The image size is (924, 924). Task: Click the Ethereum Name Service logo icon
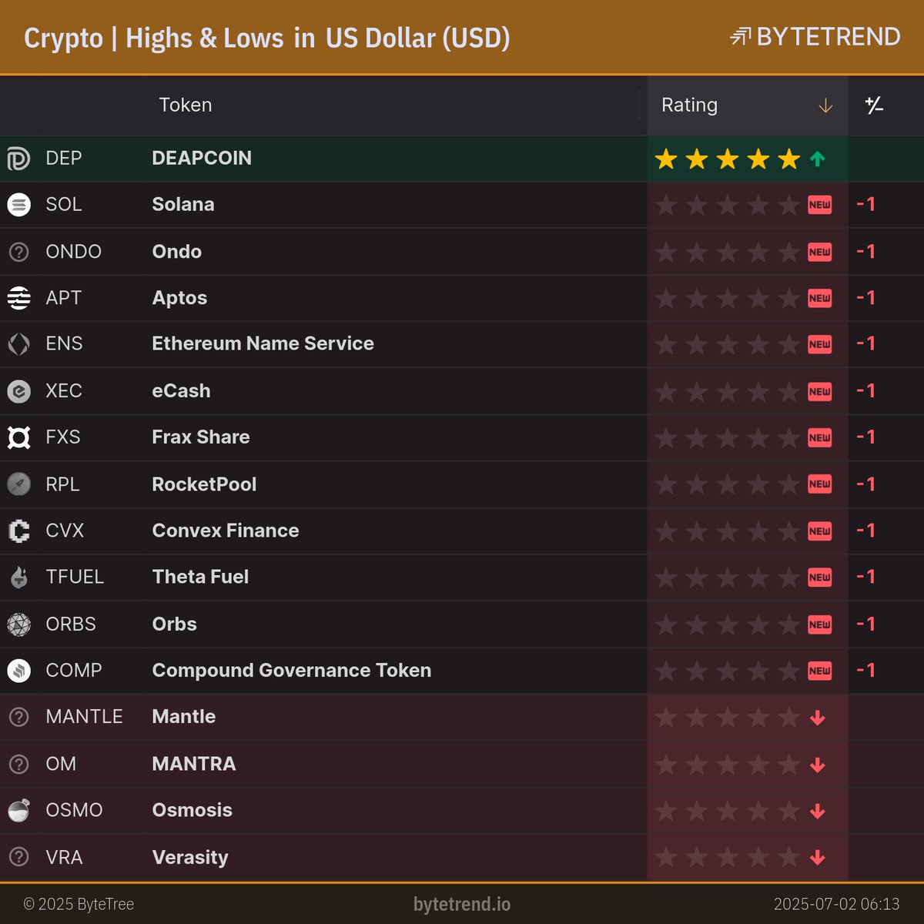18,344
